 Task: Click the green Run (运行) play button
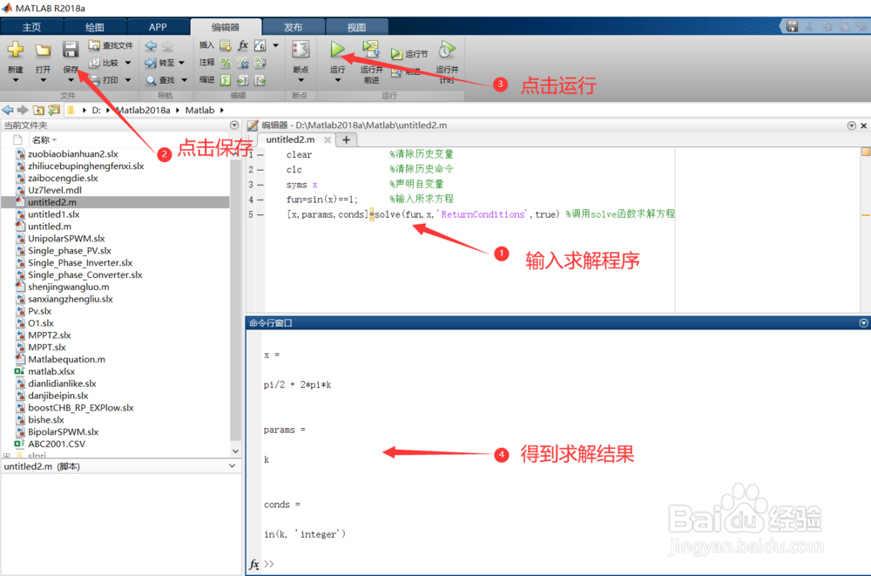coord(337,50)
